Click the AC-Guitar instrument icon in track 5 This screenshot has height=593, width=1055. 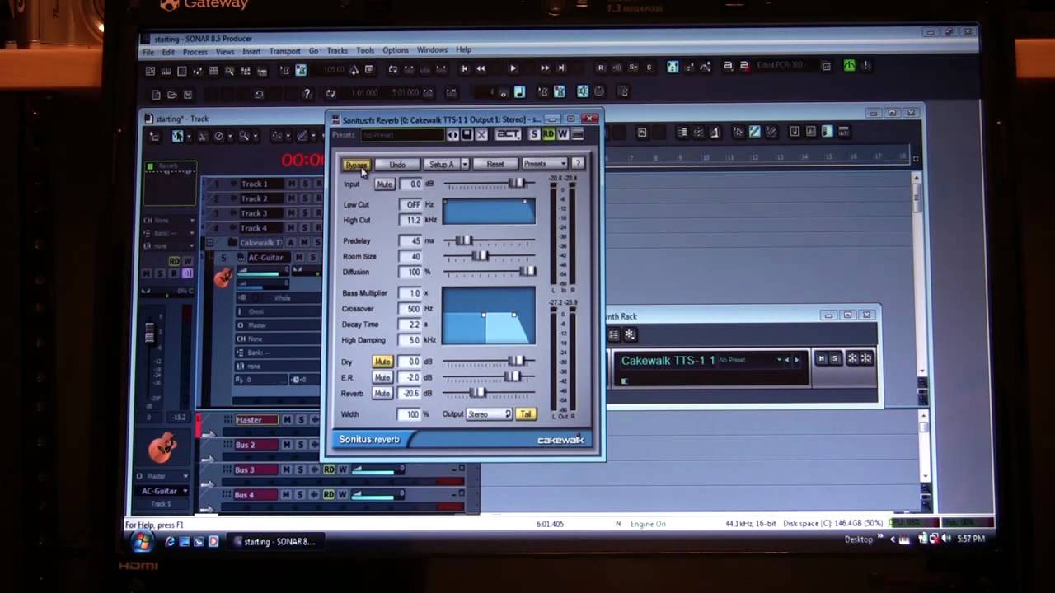click(223, 278)
